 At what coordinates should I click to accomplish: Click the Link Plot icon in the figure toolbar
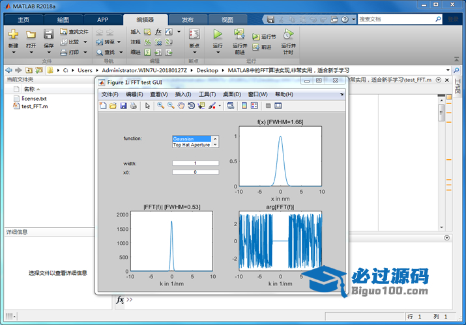click(230, 106)
